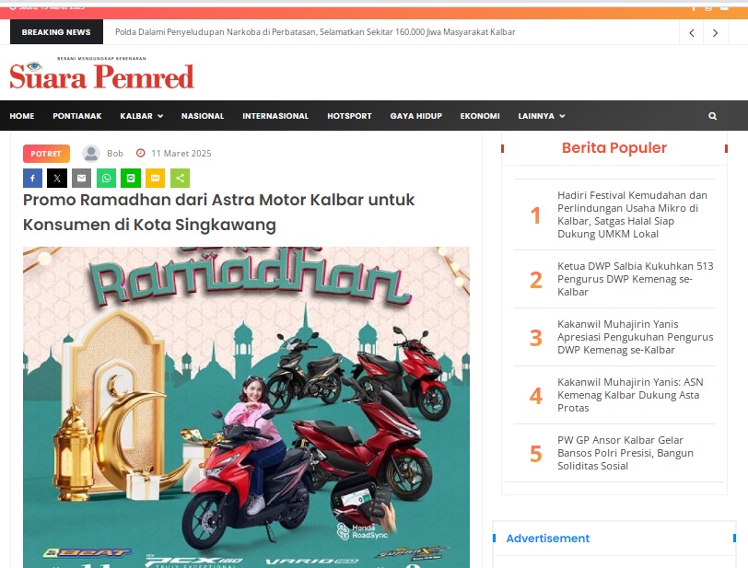The height and width of the screenshot is (568, 748).
Task: Share article by email icon
Action: pos(82,178)
